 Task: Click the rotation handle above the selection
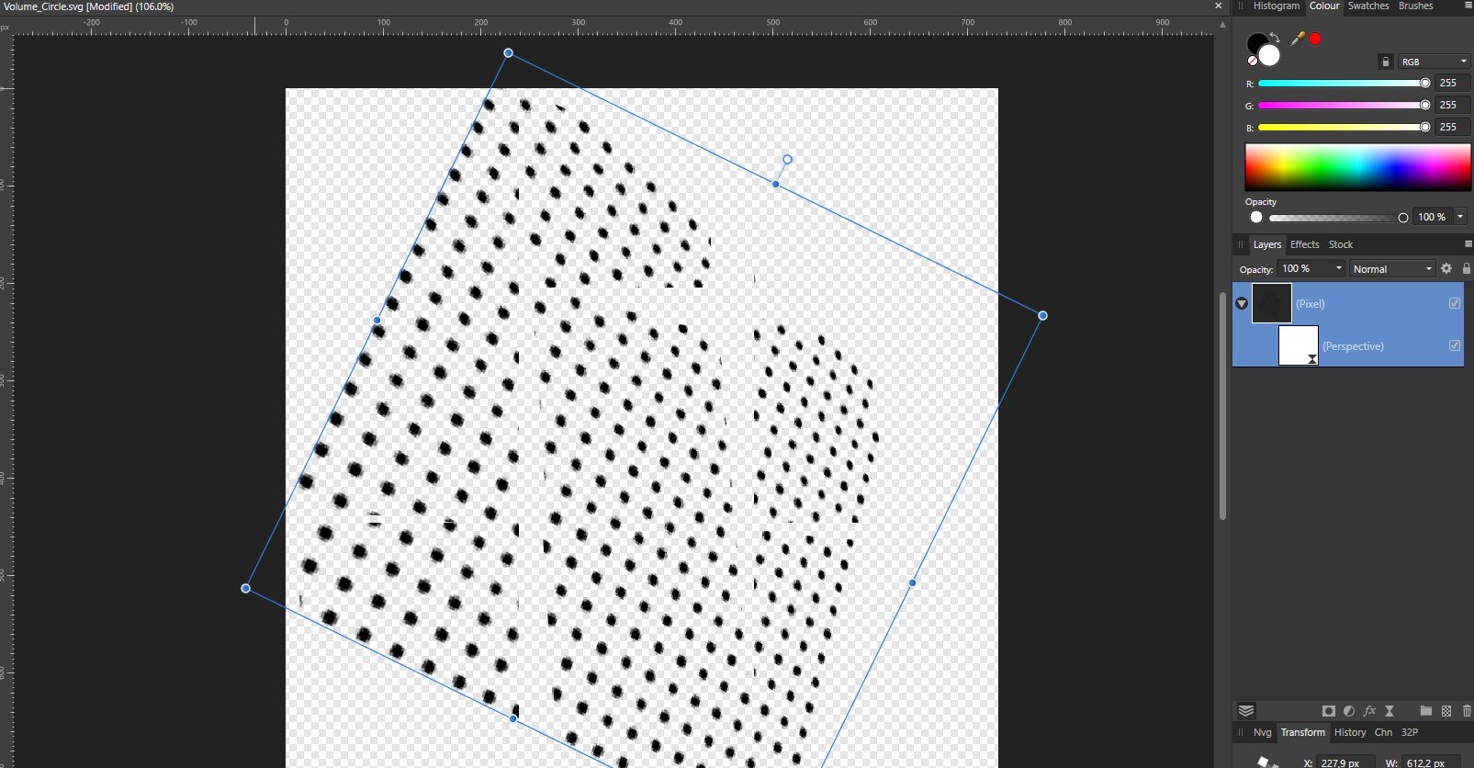pyautogui.click(x=787, y=159)
